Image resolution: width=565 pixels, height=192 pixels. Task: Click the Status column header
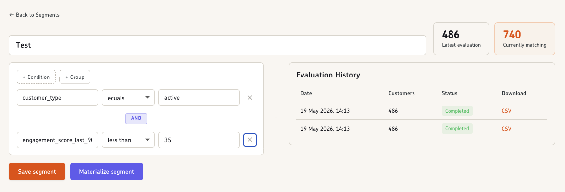[x=450, y=93]
